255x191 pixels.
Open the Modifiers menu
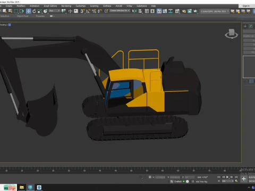pyautogui.click(x=21, y=6)
